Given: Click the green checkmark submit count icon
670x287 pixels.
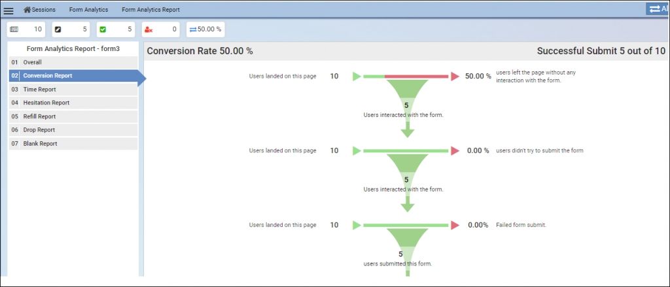Looking at the screenshot, I should 103,29.
